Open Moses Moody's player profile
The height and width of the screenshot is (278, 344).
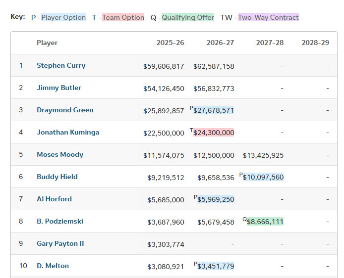click(60, 154)
